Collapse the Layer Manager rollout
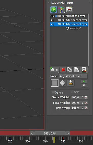This screenshot has height=145, width=93. (49, 2)
